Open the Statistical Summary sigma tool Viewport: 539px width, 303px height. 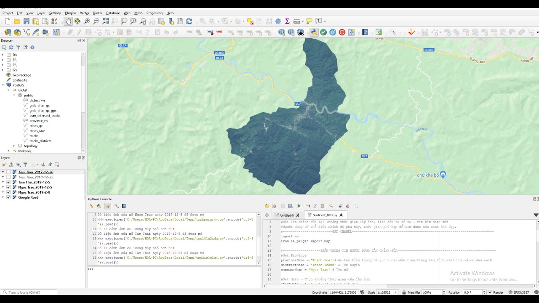tap(287, 21)
